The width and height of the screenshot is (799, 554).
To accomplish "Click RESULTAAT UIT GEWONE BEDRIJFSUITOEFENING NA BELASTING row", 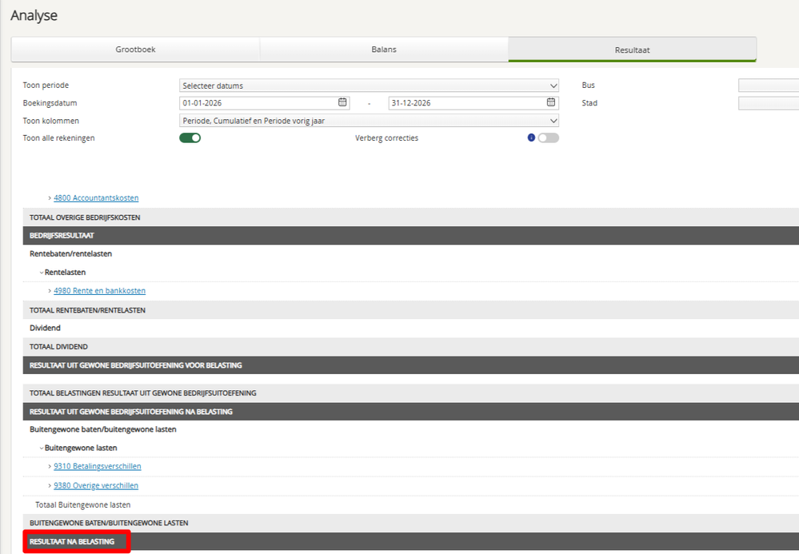I will pos(411,412).
